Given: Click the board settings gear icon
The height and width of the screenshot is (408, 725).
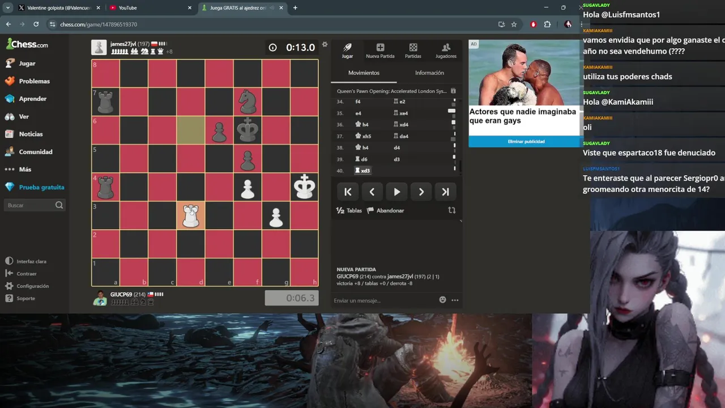Looking at the screenshot, I should (x=325, y=44).
